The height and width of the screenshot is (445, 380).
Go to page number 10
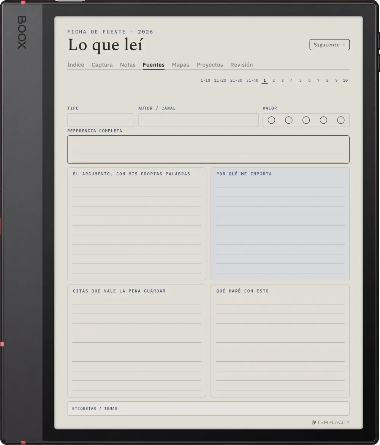coord(345,81)
